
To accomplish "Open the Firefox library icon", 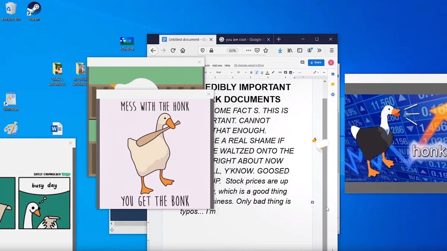I will (x=289, y=50).
